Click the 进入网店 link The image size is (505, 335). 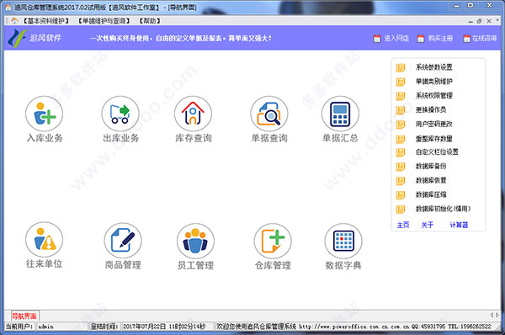pos(396,39)
